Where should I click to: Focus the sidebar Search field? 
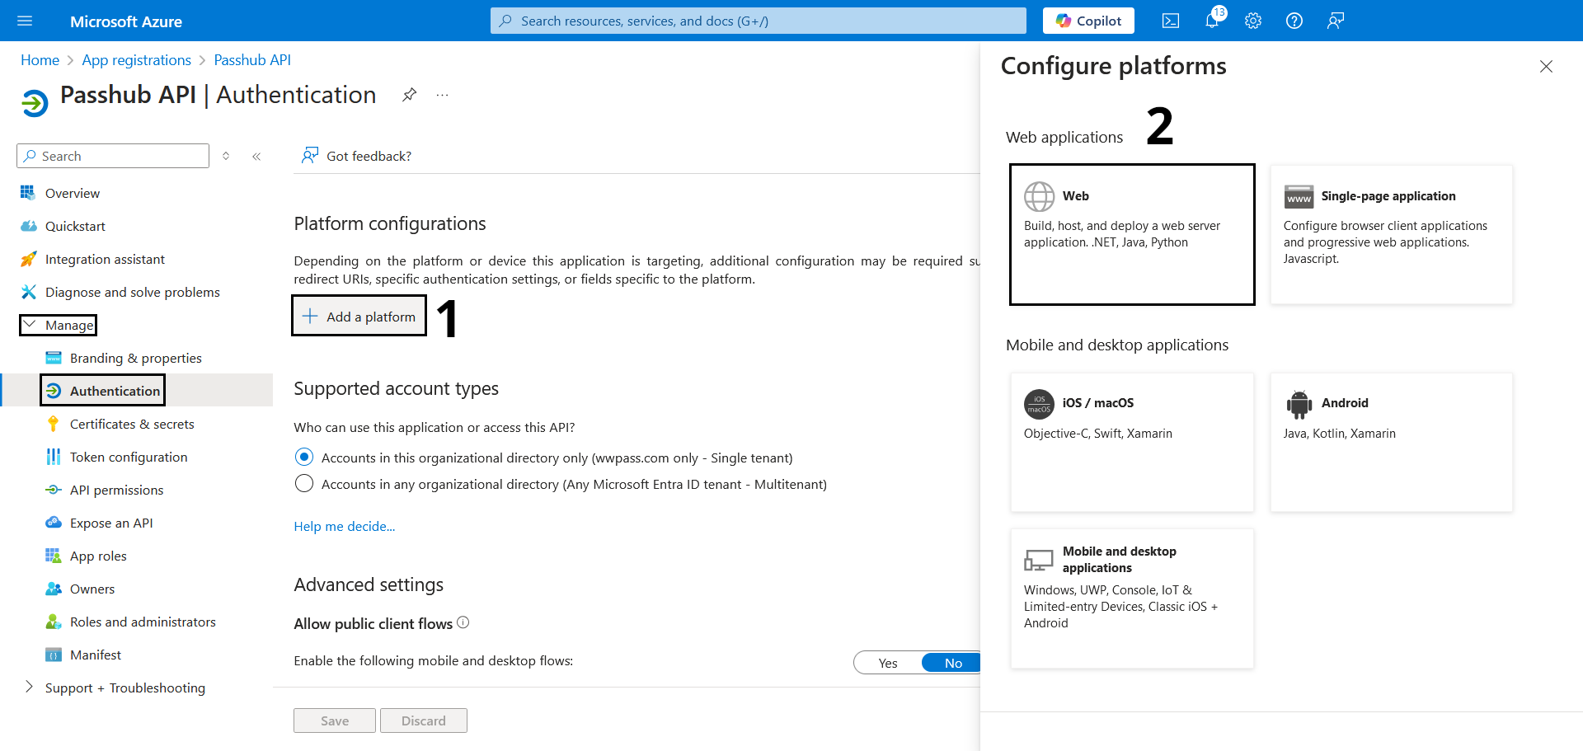pyautogui.click(x=113, y=156)
